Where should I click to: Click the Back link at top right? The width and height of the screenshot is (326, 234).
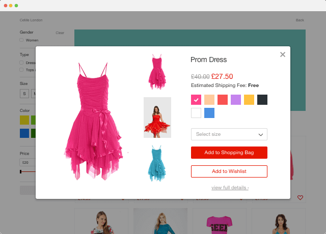[x=300, y=20]
